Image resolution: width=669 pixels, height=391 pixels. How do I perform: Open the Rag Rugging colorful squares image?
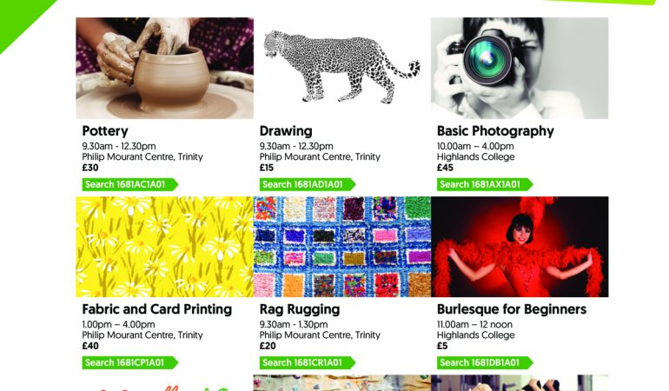click(342, 247)
